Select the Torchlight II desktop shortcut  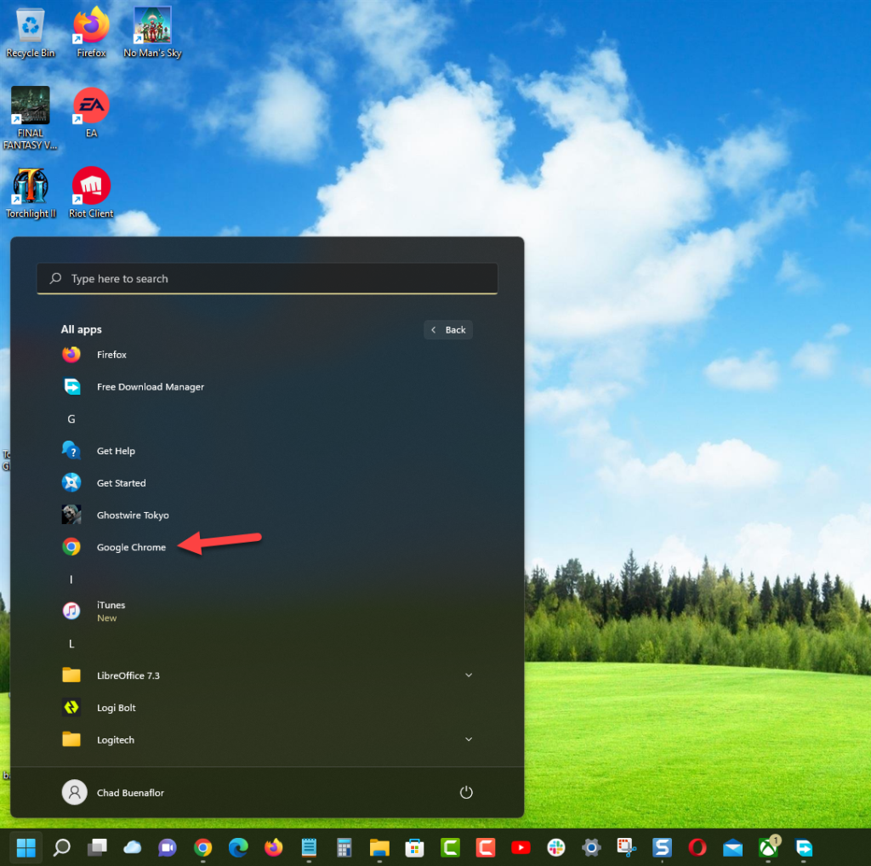[x=30, y=193]
